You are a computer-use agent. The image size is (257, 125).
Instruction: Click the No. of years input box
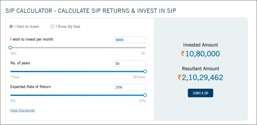[x=130, y=64]
